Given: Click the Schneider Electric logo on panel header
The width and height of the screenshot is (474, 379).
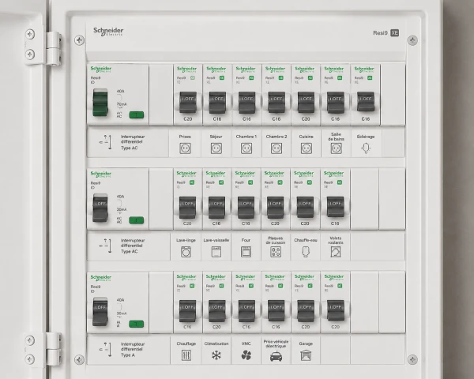Looking at the screenshot, I should pos(108,32).
